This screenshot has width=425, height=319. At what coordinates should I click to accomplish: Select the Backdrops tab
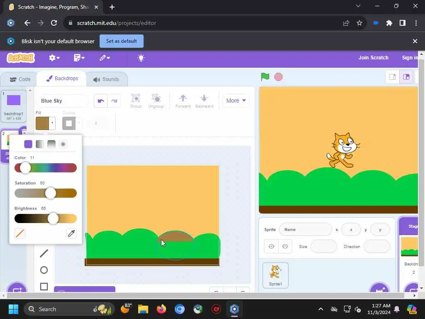pyautogui.click(x=62, y=79)
